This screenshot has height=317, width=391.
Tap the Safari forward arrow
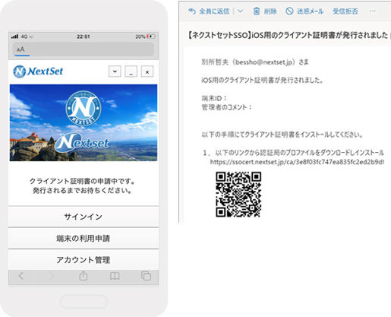tap(52, 276)
